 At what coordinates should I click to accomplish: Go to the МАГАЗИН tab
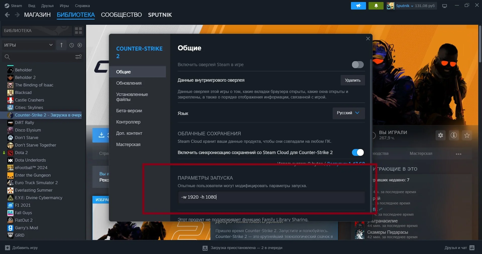(37, 15)
